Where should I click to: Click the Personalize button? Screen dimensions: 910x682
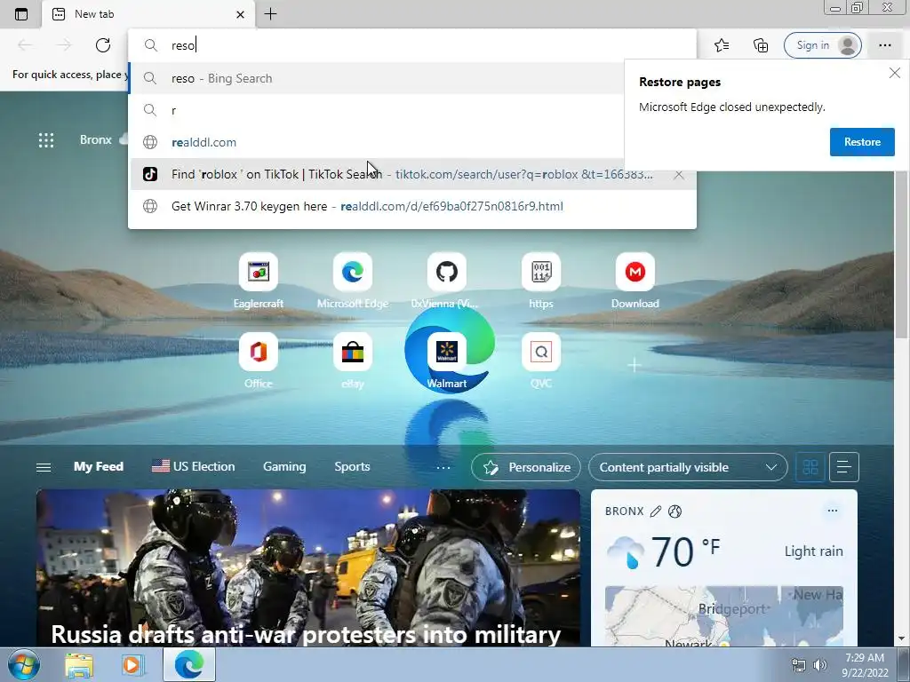pyautogui.click(x=526, y=467)
